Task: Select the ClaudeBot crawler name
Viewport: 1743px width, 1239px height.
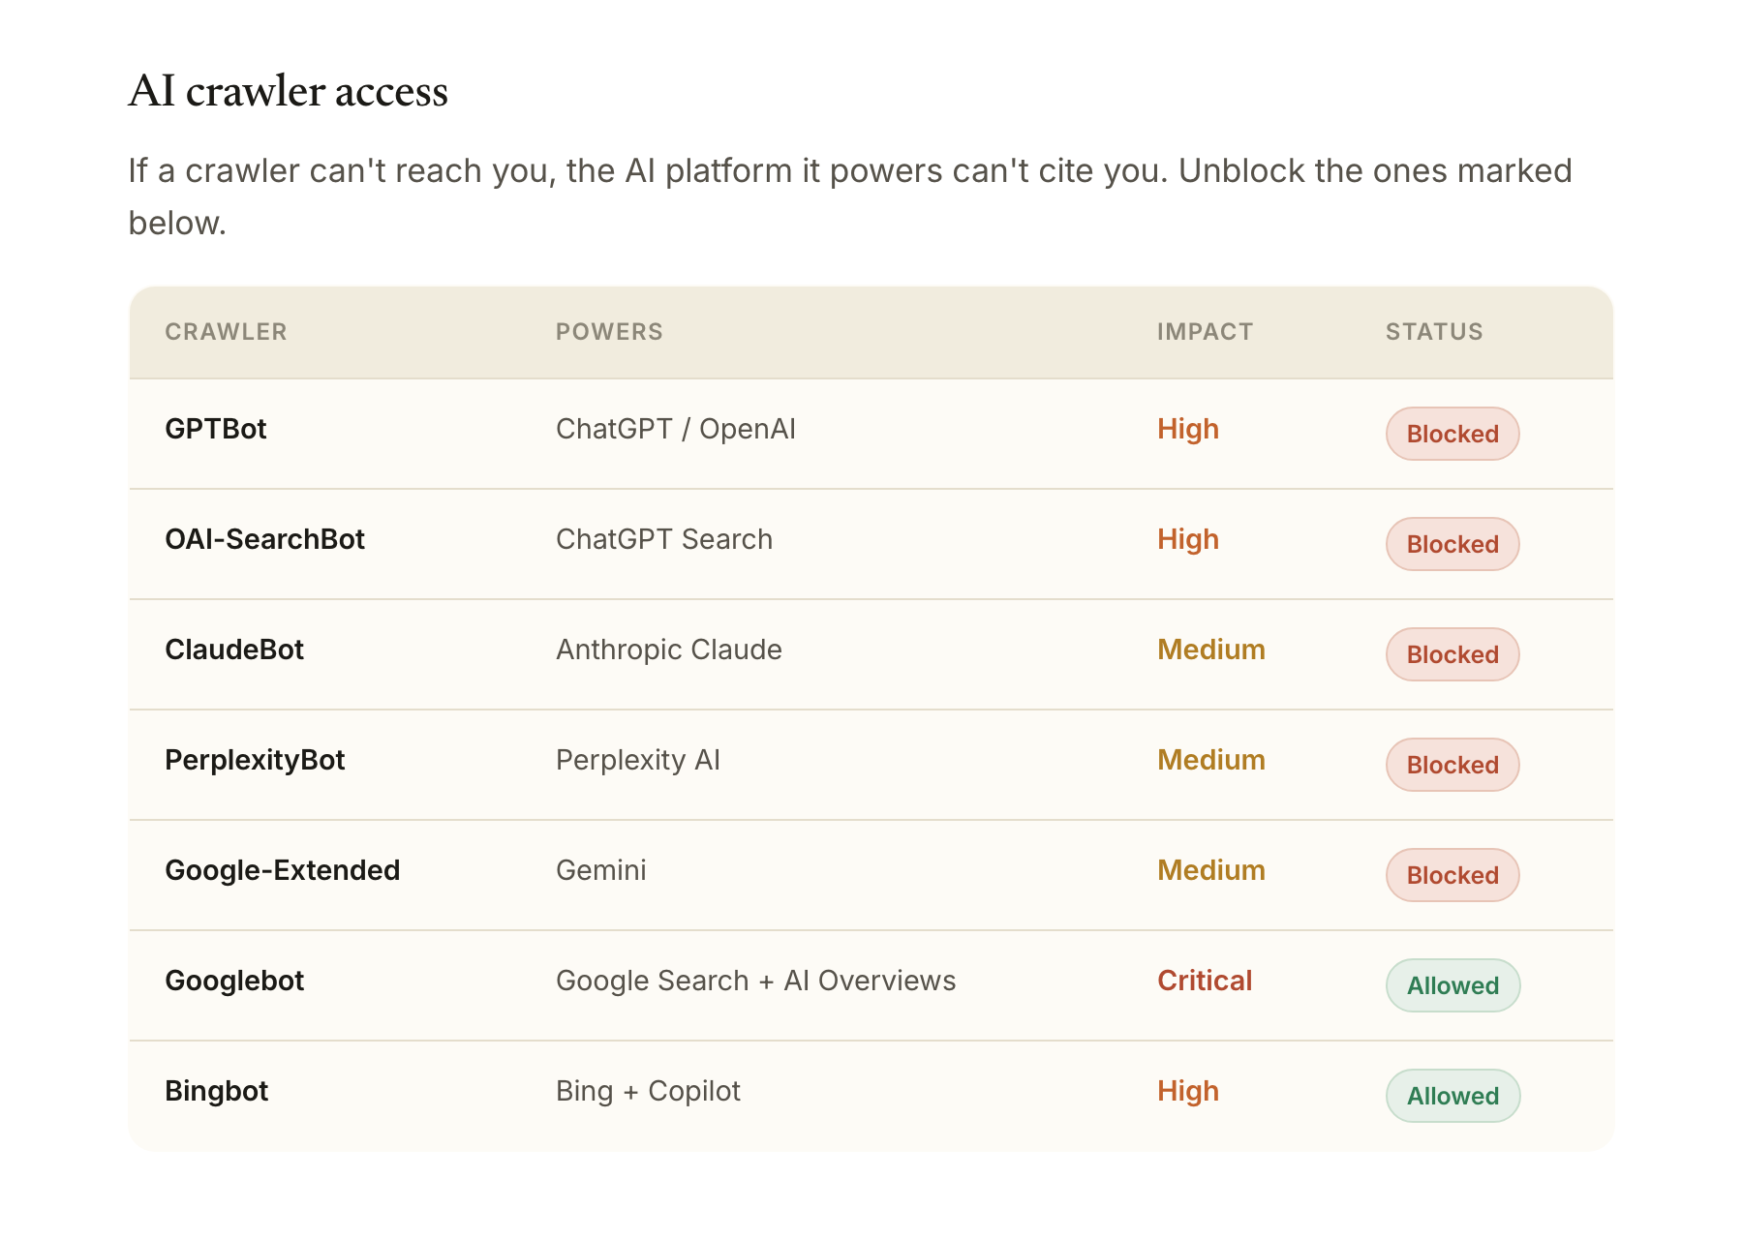Action: tap(234, 650)
